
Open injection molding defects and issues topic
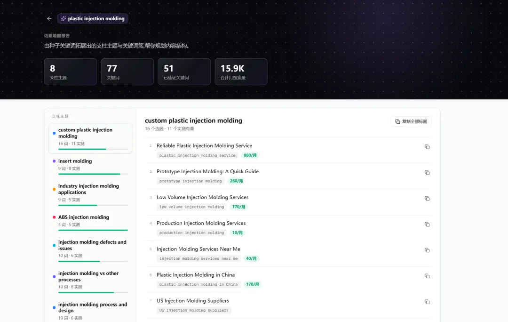click(90, 252)
